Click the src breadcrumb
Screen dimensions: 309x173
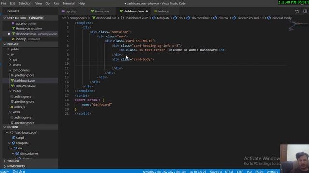point(64,18)
